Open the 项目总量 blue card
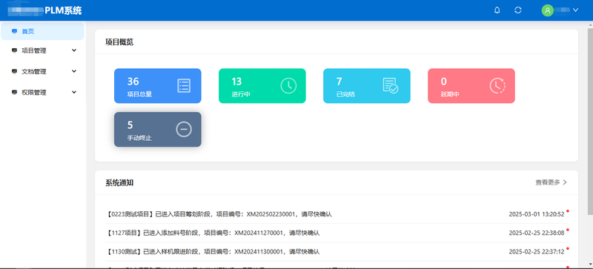This screenshot has width=593, height=269. [x=158, y=86]
